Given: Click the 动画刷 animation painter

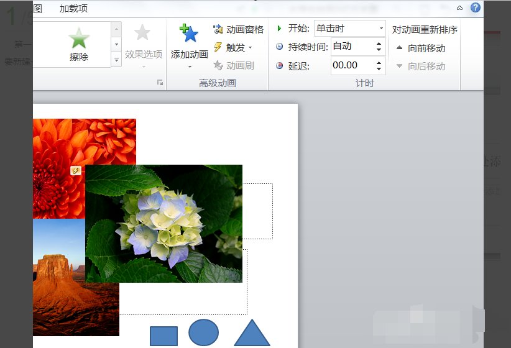Looking at the screenshot, I should 233,65.
